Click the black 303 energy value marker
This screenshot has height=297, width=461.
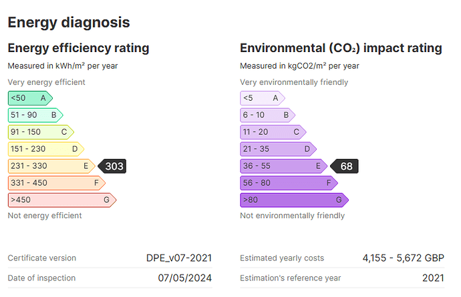tap(112, 166)
